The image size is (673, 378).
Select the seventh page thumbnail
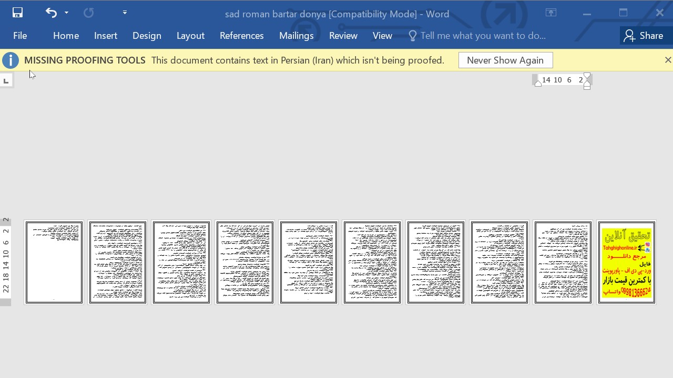pyautogui.click(x=436, y=262)
